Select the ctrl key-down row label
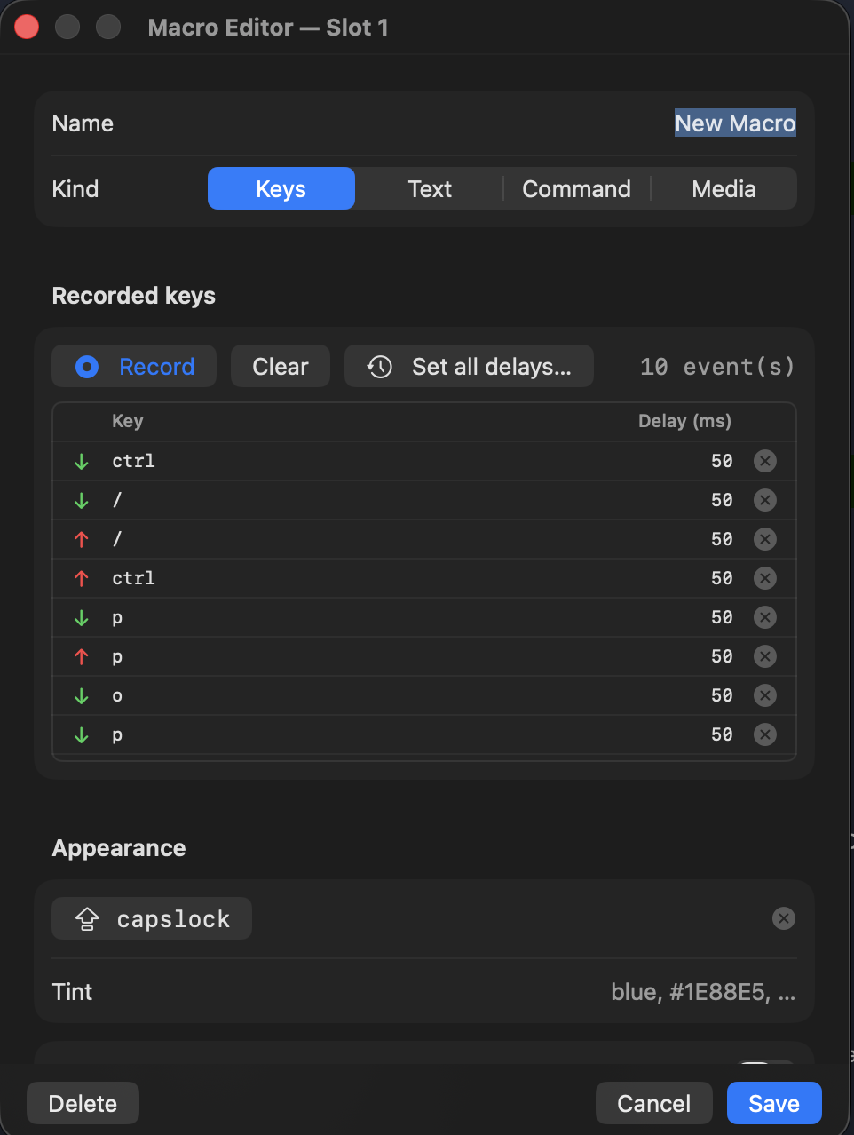This screenshot has width=854, height=1135. [133, 461]
